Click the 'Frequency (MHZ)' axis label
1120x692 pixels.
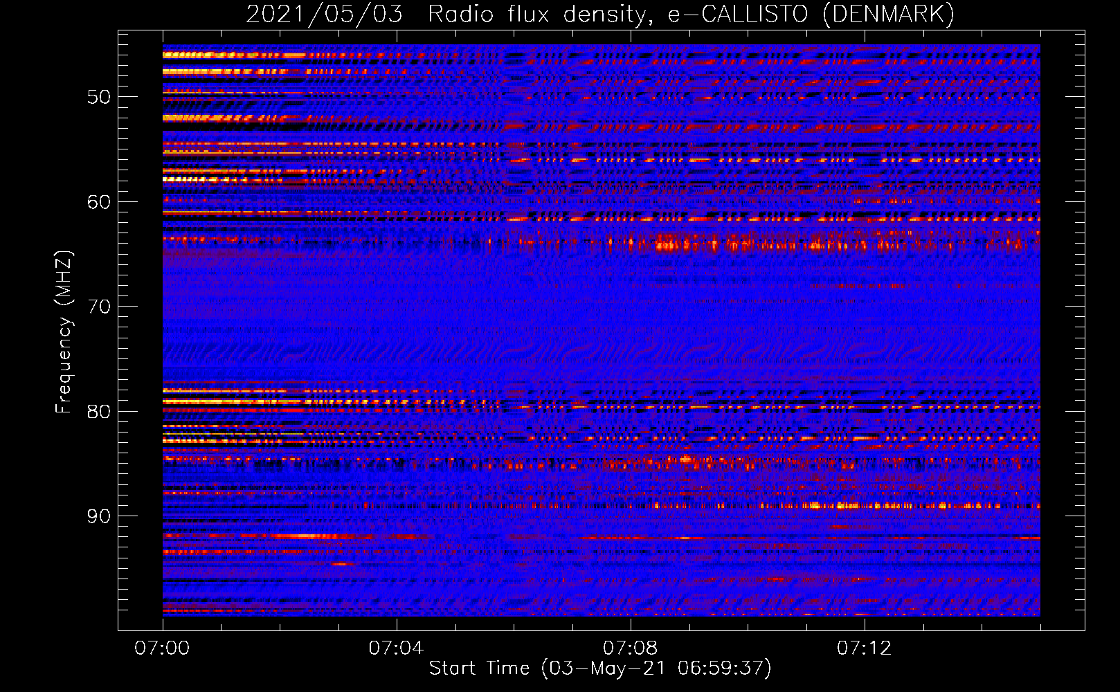point(64,332)
